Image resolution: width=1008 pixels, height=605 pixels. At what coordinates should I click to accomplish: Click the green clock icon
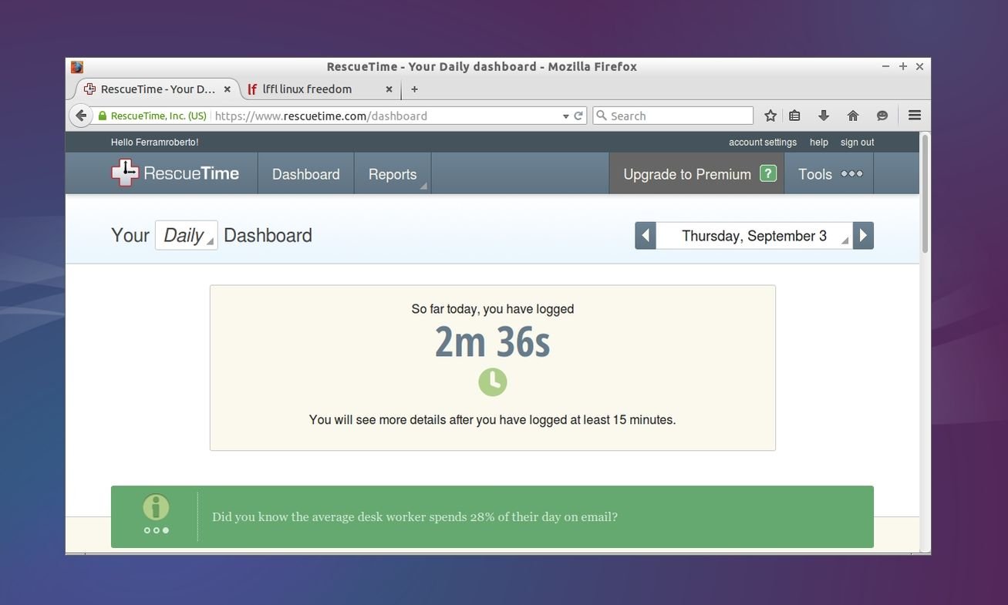point(493,381)
